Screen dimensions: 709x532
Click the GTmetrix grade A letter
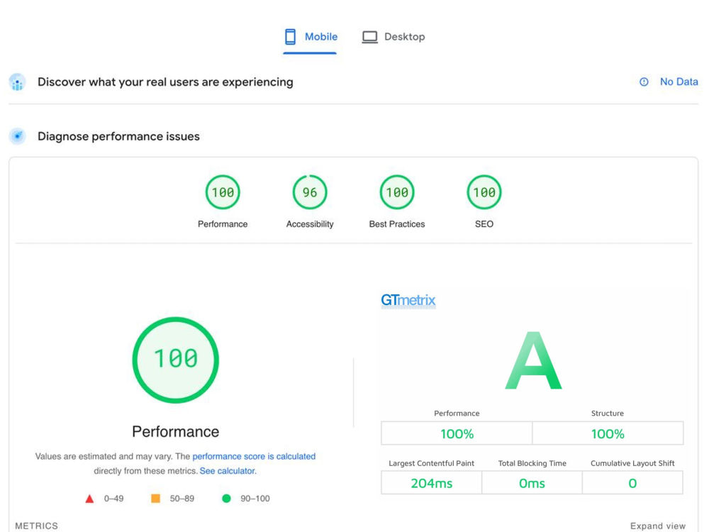[x=534, y=360]
